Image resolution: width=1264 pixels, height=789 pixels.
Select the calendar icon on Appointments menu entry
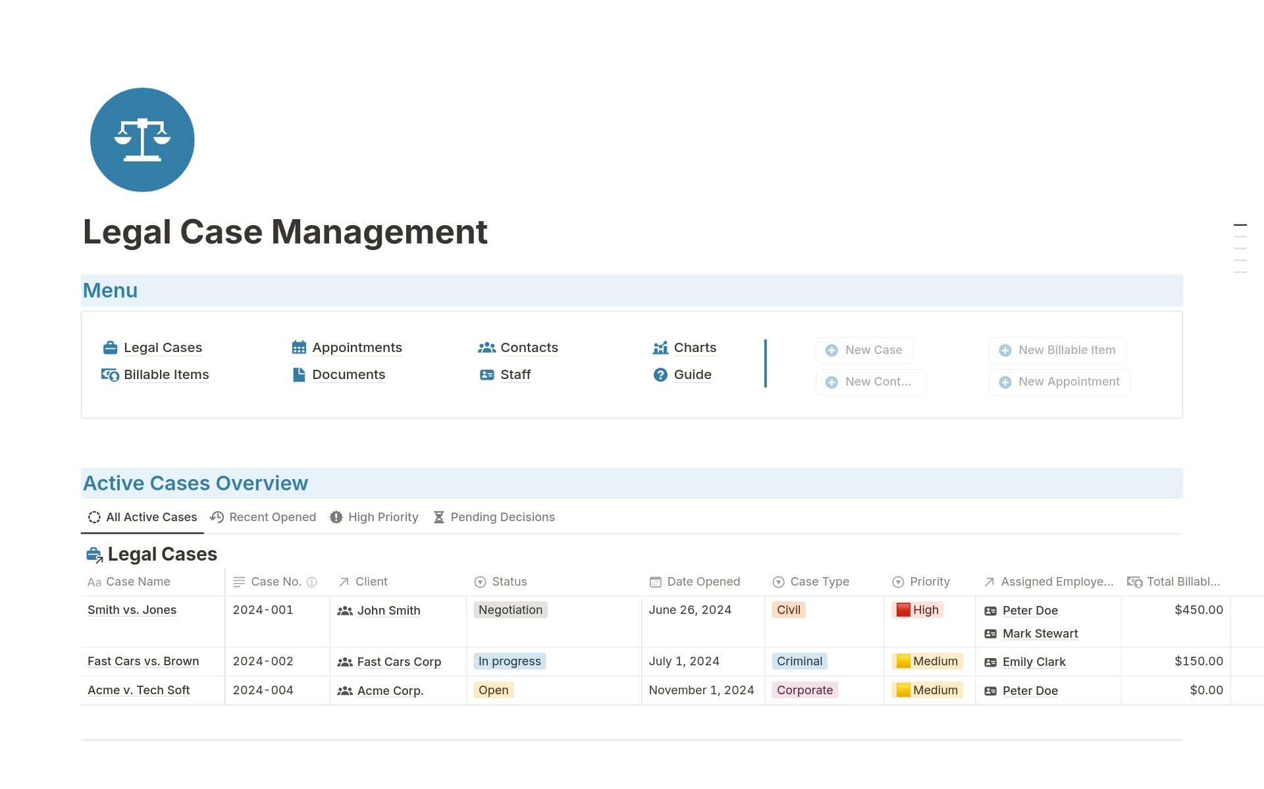pos(300,347)
